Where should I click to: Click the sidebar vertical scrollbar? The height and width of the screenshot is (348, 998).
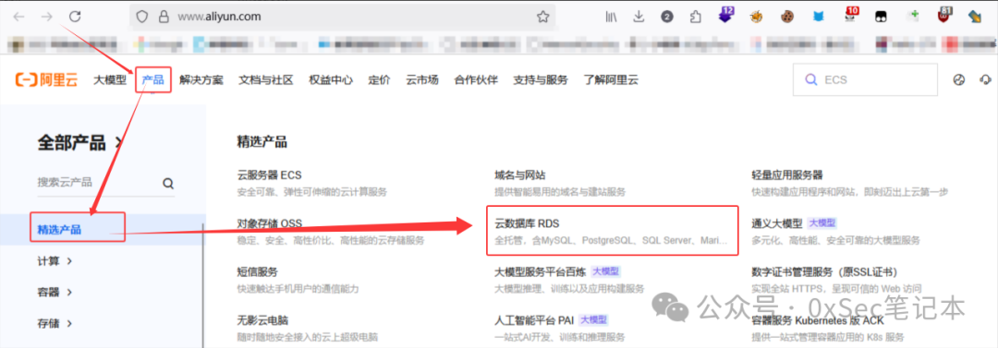coord(204,285)
